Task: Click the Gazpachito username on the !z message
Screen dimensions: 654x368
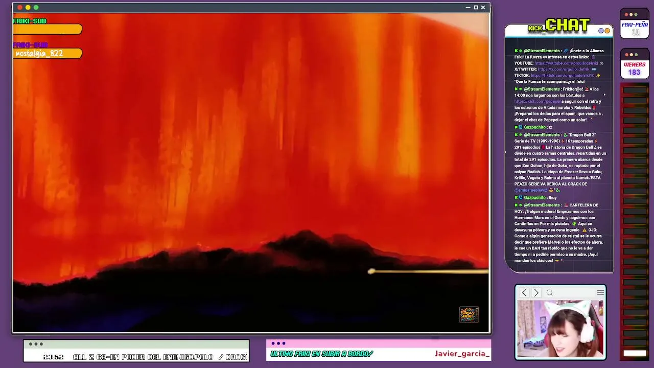Action: [x=534, y=127]
